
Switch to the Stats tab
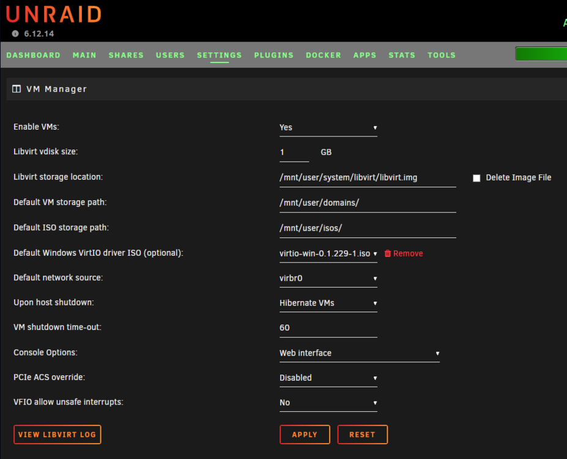402,55
